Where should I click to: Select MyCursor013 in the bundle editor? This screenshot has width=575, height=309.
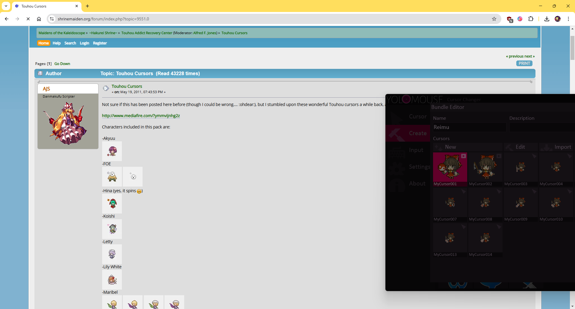[450, 240]
